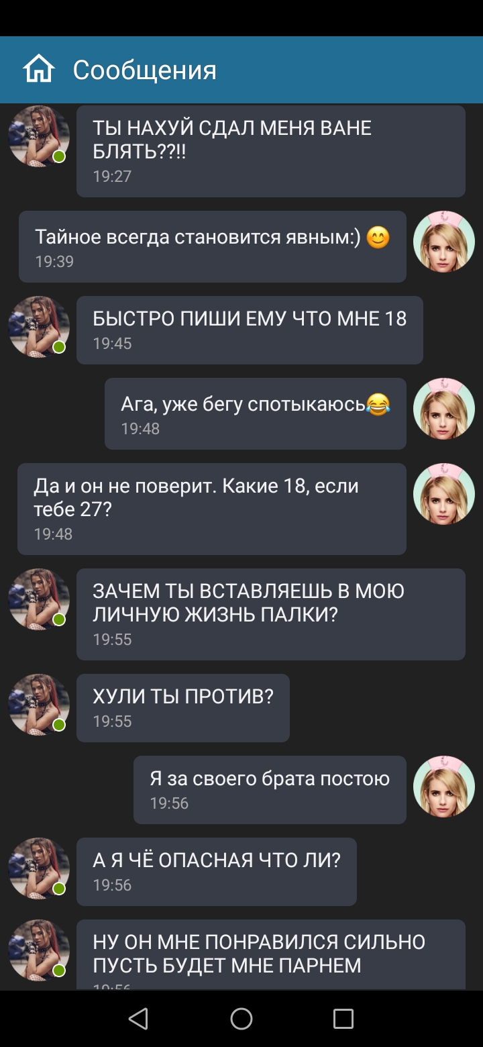The image size is (483, 1047).
Task: Open blonde avatar beside 'Тайное всегда' message
Action: click(444, 242)
